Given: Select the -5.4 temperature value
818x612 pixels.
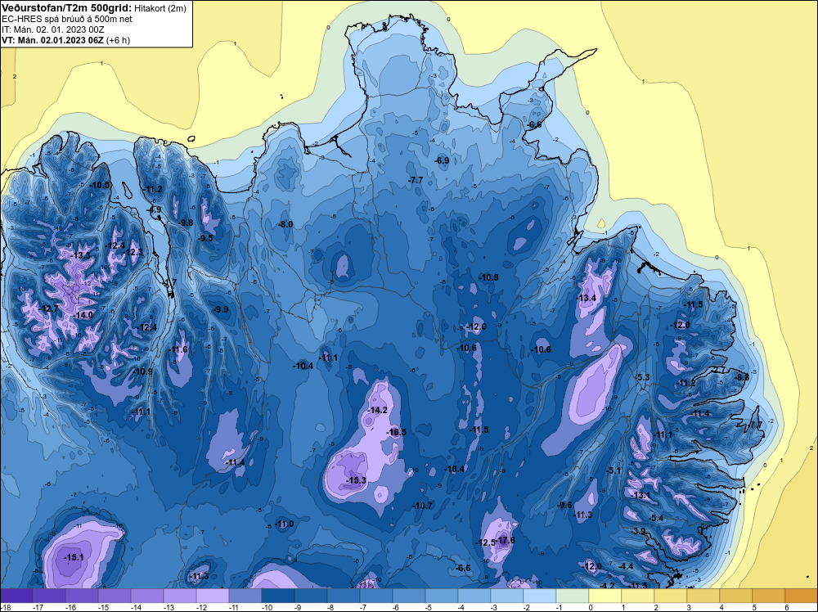Looking at the screenshot, I should (656, 518).
